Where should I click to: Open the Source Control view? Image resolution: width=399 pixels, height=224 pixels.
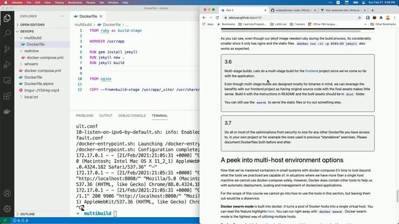tap(7, 49)
